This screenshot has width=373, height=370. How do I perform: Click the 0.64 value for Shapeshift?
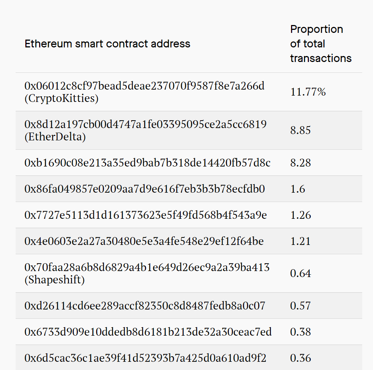[x=300, y=273]
